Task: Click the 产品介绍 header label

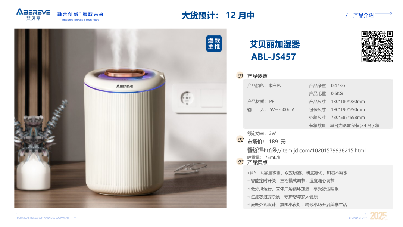Action: [363, 15]
